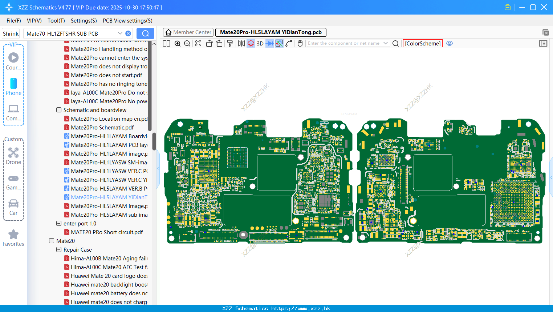Viewport: 553px width, 312px height.
Task: Rotate the board clockwise
Action: pyautogui.click(x=219, y=43)
